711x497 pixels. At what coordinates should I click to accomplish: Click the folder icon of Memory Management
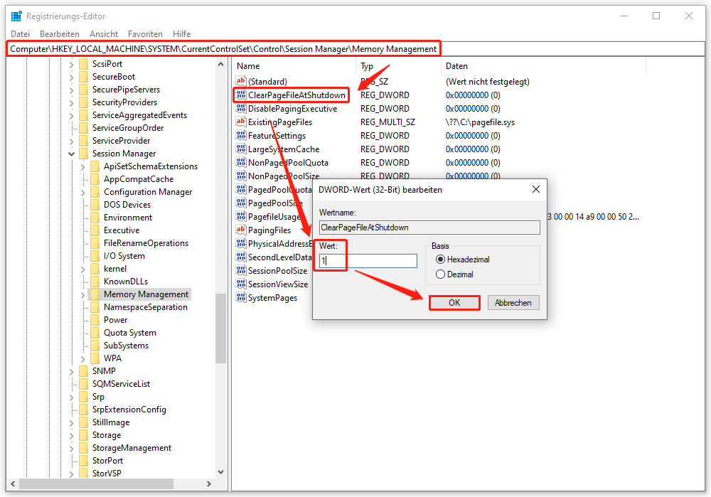pos(94,294)
